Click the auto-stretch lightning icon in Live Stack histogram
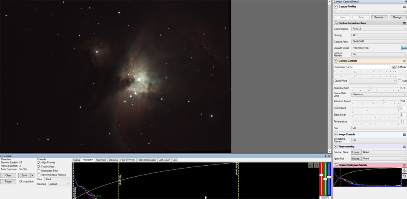 point(311,165)
